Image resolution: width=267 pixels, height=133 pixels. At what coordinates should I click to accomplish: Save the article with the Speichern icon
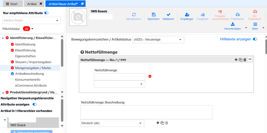click(x=154, y=15)
